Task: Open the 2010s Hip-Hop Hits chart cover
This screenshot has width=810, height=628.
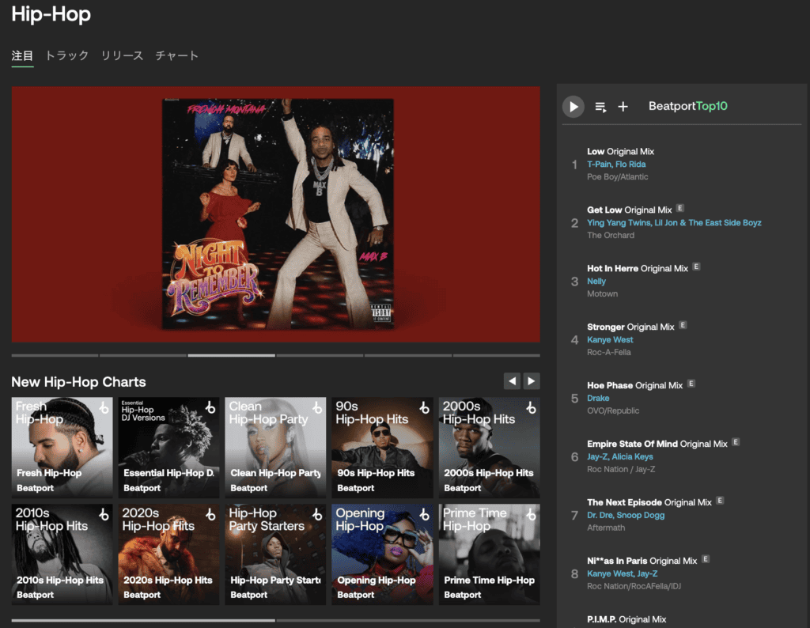Action: (62, 554)
